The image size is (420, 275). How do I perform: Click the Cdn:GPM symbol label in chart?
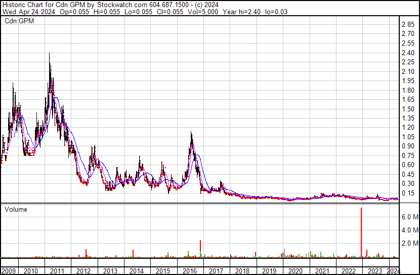pos(19,21)
